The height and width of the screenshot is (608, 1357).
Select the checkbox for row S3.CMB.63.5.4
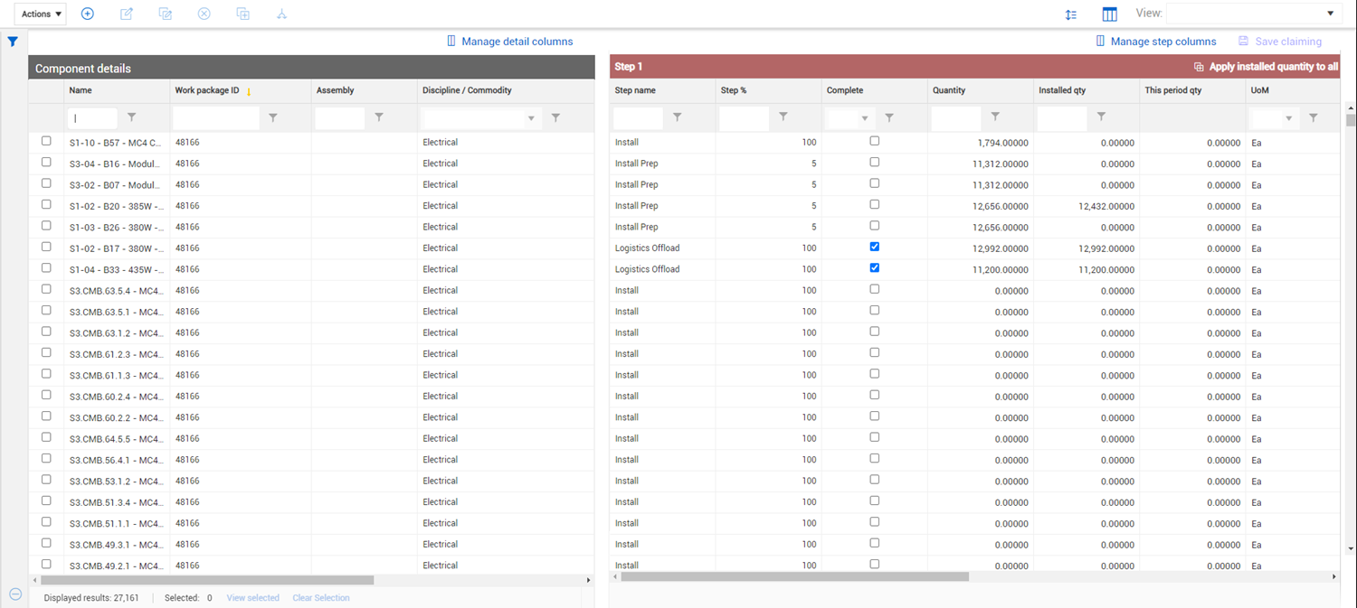point(46,289)
